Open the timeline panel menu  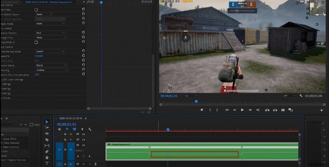(86, 118)
